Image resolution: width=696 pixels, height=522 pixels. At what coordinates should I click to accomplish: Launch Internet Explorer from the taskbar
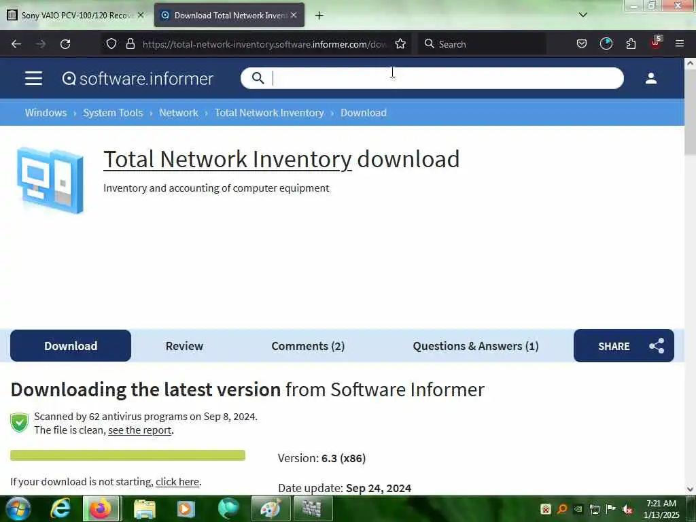click(60, 508)
